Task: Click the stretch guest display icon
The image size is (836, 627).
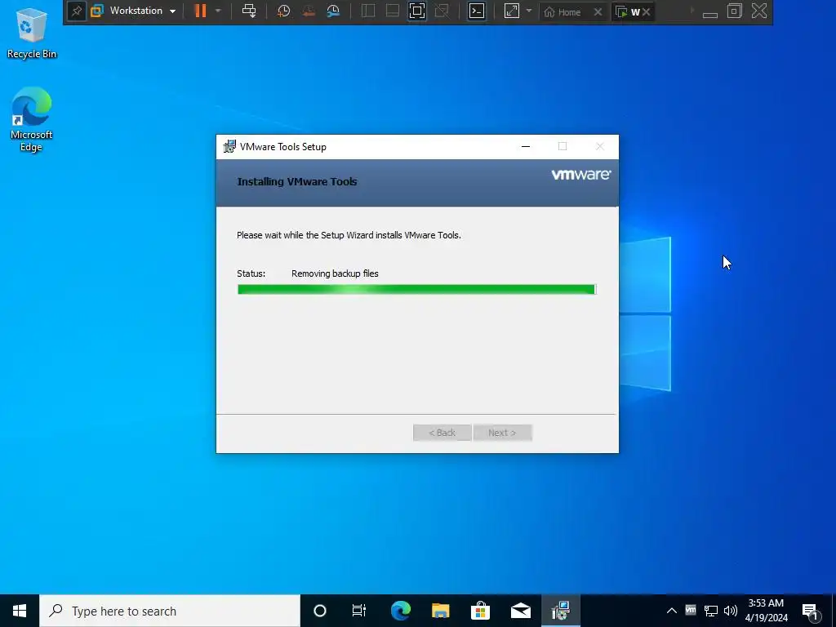Action: pos(512,11)
